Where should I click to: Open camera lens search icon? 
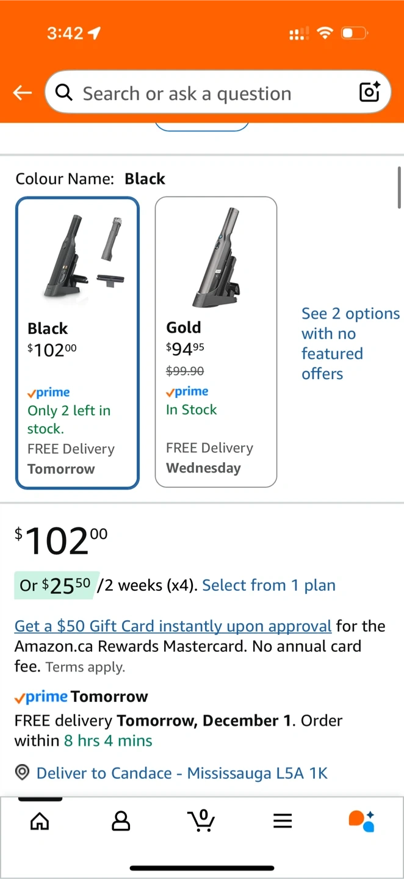click(370, 92)
